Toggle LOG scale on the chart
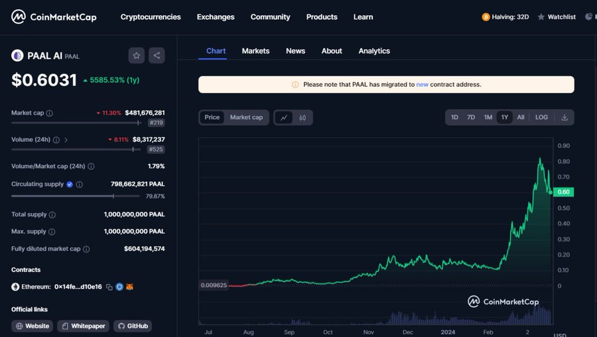Image resolution: width=597 pixels, height=337 pixels. (541, 117)
